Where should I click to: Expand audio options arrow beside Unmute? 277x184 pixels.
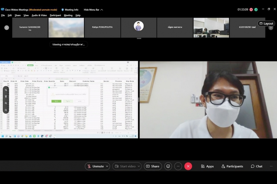(x=107, y=166)
